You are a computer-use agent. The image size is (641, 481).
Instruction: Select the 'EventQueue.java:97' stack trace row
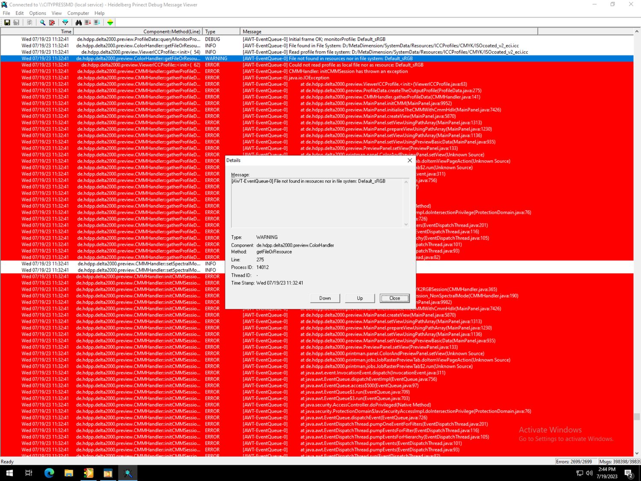[317, 385]
